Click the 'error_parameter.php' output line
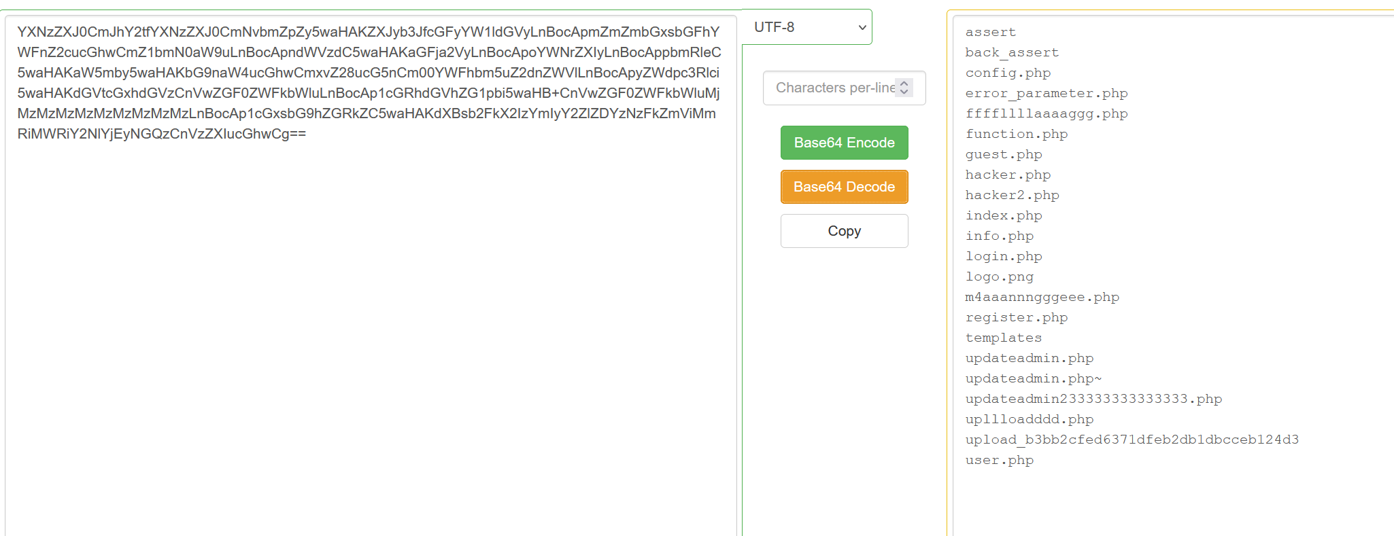 [1047, 93]
